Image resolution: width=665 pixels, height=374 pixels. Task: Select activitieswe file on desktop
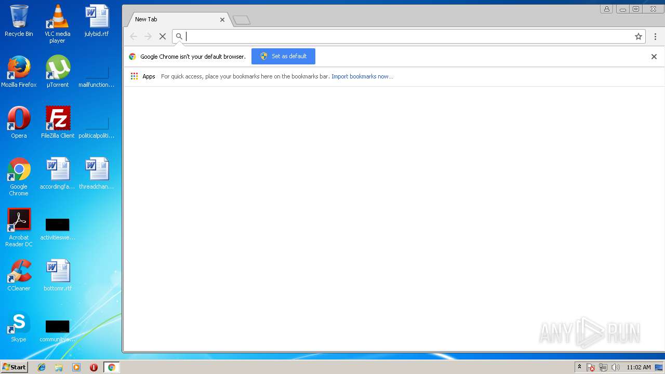coord(58,229)
